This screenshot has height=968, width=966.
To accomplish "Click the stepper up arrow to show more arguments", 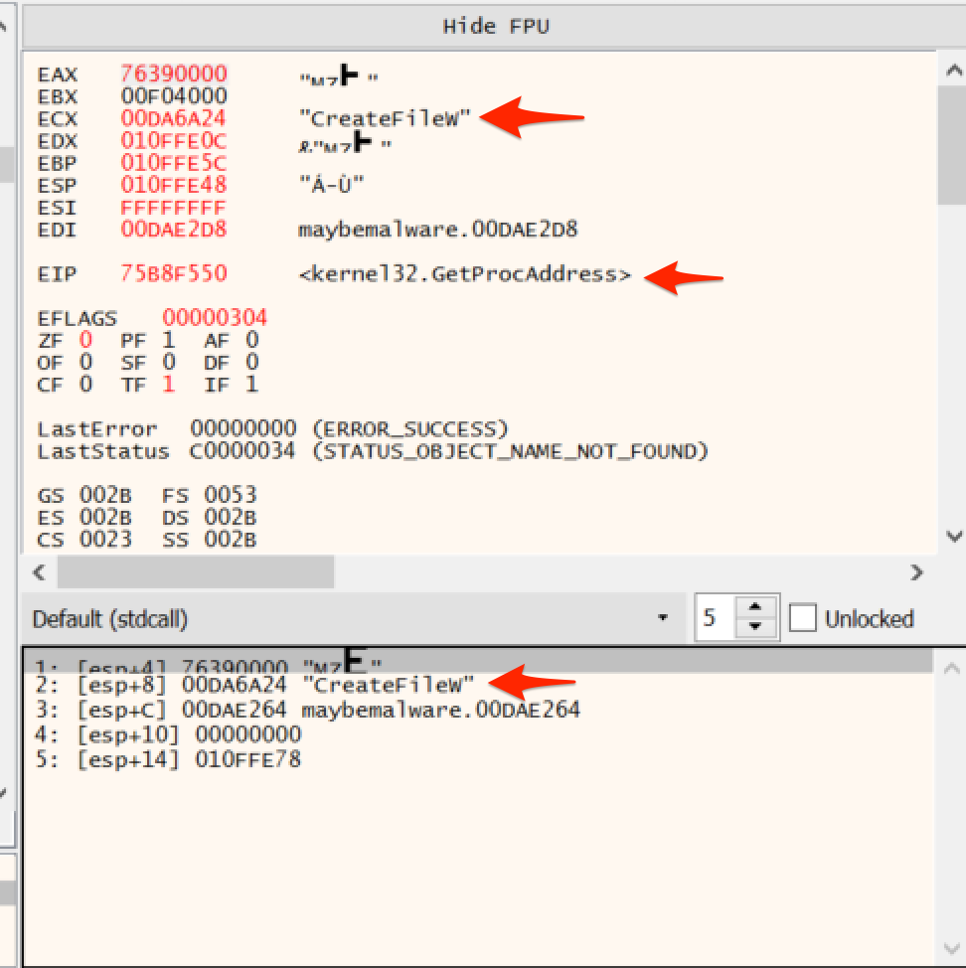I will tap(754, 608).
